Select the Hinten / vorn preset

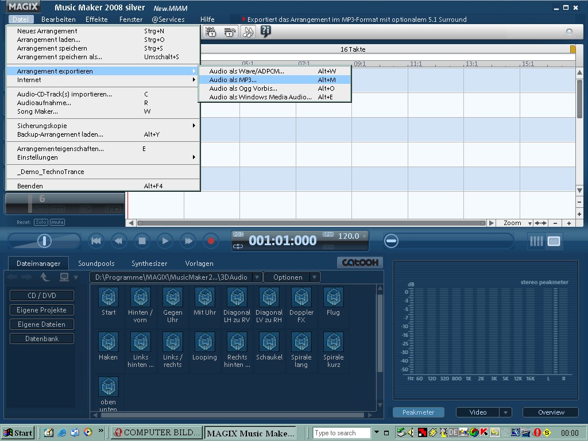click(140, 305)
